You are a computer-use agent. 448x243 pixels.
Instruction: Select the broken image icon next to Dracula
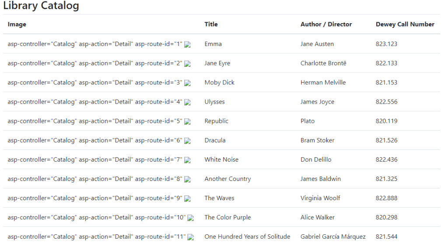(x=187, y=141)
